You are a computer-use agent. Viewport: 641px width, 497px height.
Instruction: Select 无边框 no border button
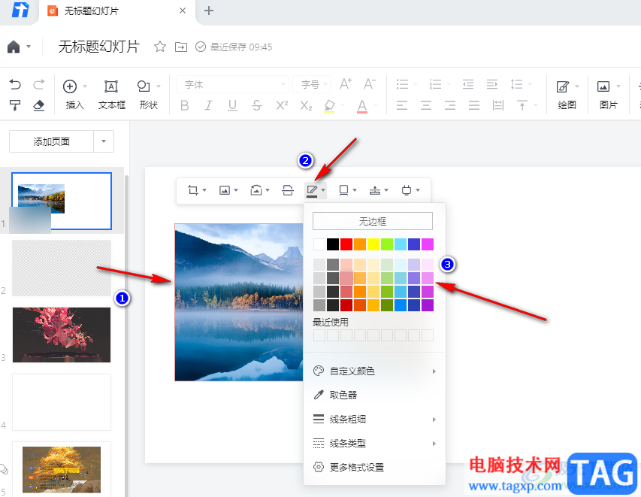(x=373, y=221)
